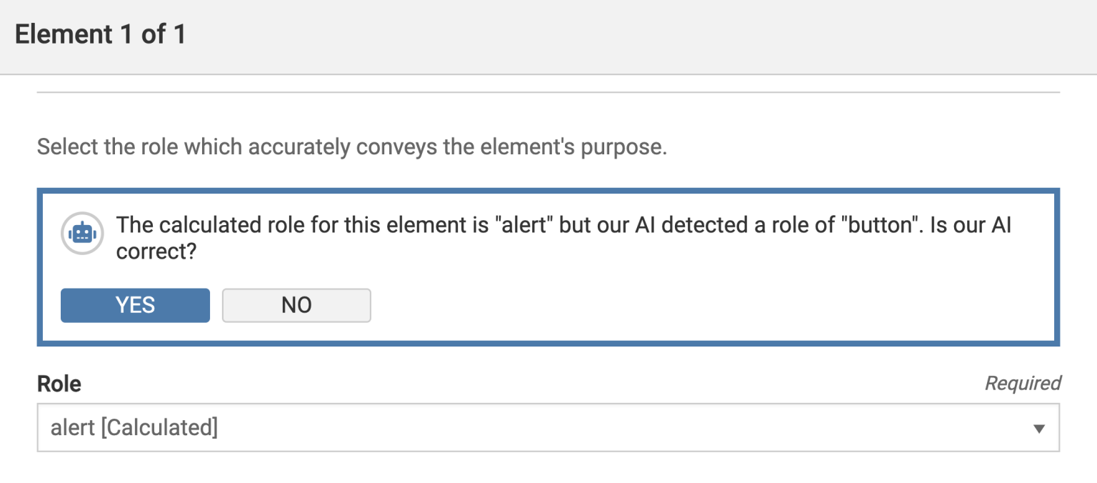Screen dimensions: 1097x483
Task: Click the Role field label
Action: [x=58, y=384]
